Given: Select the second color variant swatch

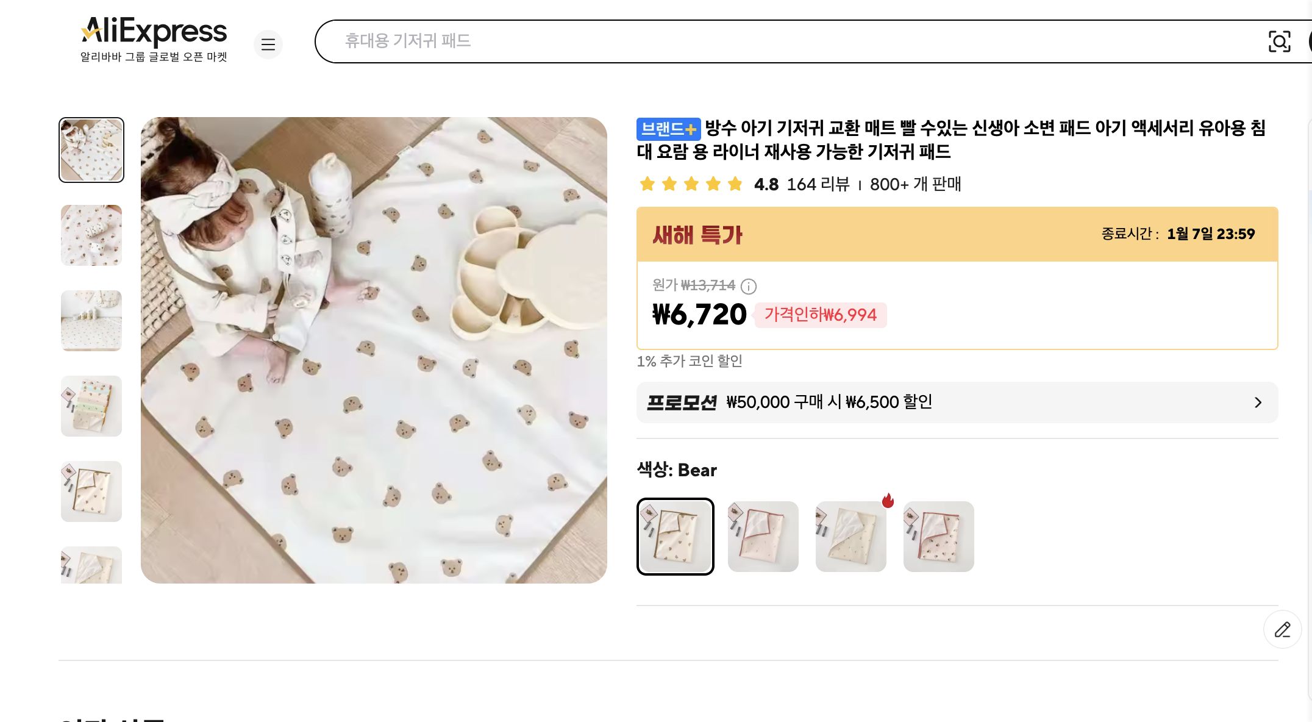Looking at the screenshot, I should [763, 537].
